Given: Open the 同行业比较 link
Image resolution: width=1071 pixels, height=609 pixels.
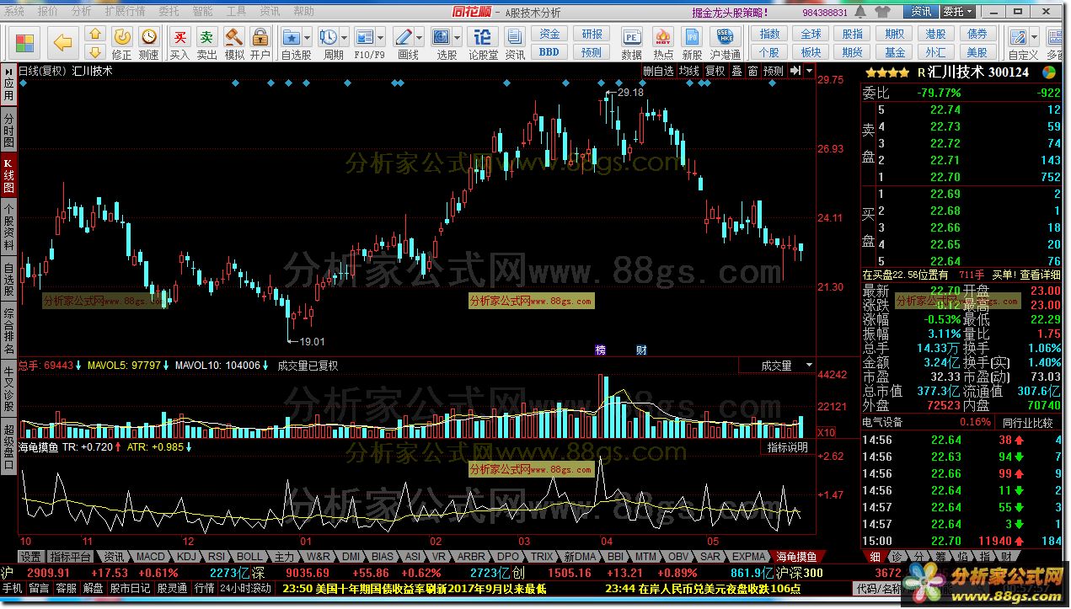Looking at the screenshot, I should (1027, 422).
